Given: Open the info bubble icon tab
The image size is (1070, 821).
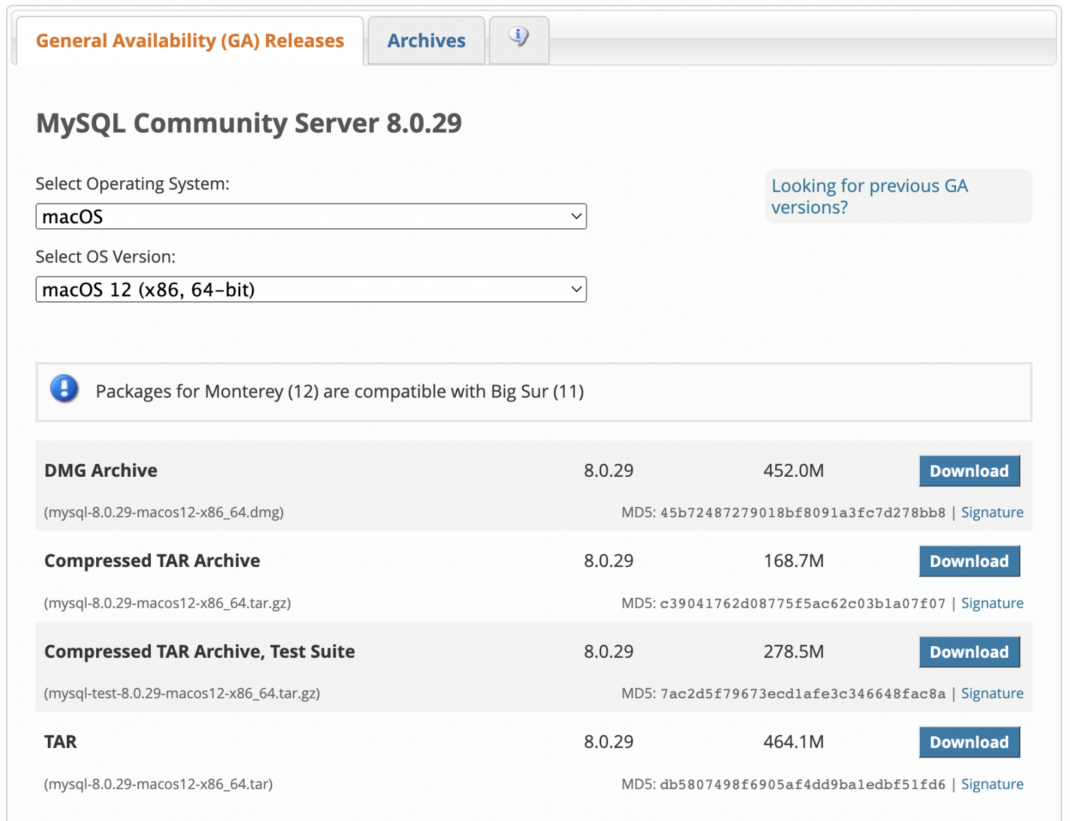Looking at the screenshot, I should pos(519,38).
